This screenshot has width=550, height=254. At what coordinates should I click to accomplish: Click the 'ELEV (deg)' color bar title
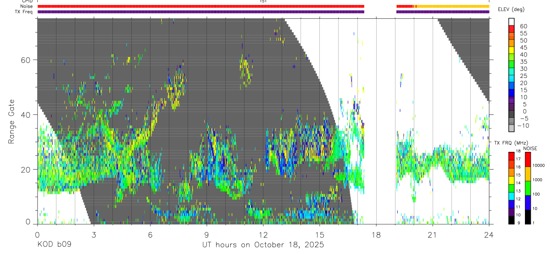click(x=511, y=9)
